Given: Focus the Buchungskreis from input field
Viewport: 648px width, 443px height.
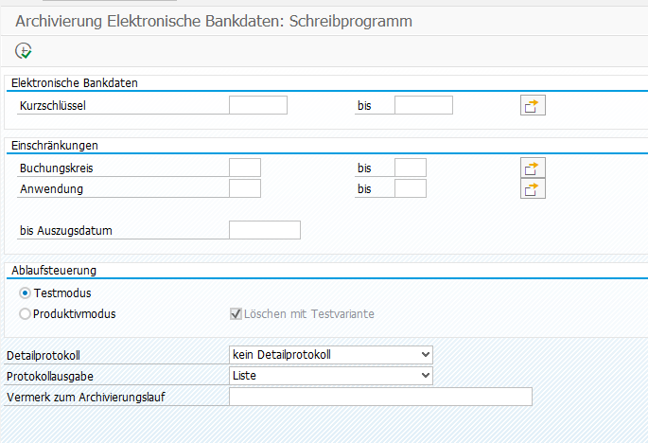Looking at the screenshot, I should tap(245, 168).
